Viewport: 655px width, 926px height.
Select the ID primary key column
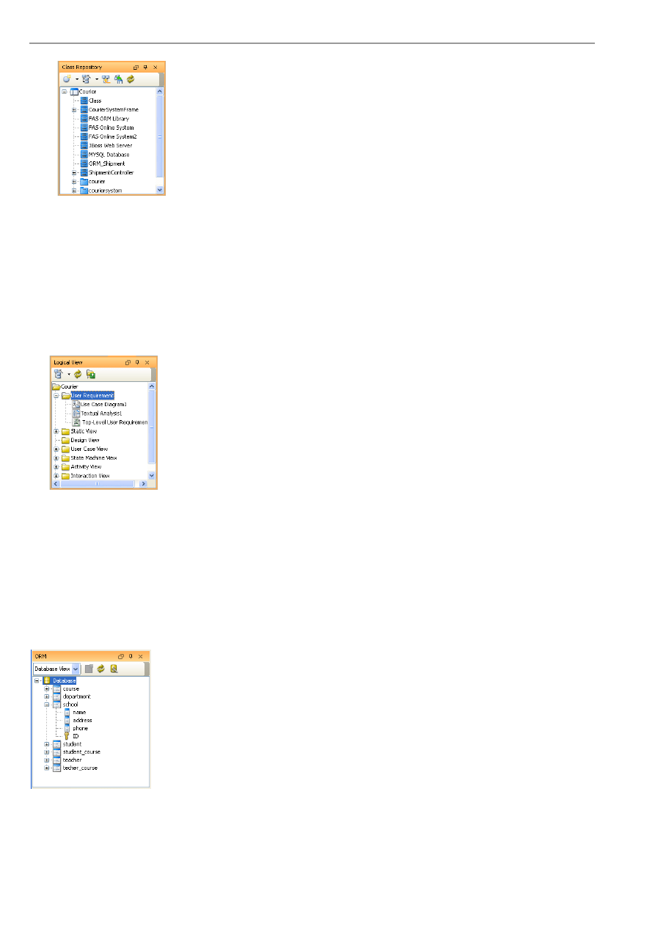pyautogui.click(x=76, y=736)
